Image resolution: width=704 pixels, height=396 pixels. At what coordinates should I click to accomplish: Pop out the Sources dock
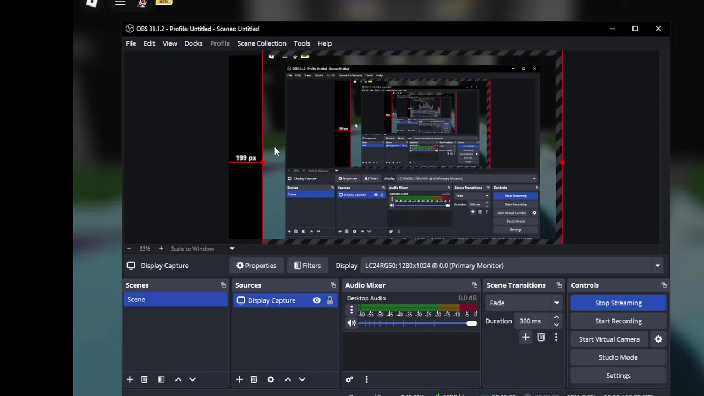pos(333,285)
